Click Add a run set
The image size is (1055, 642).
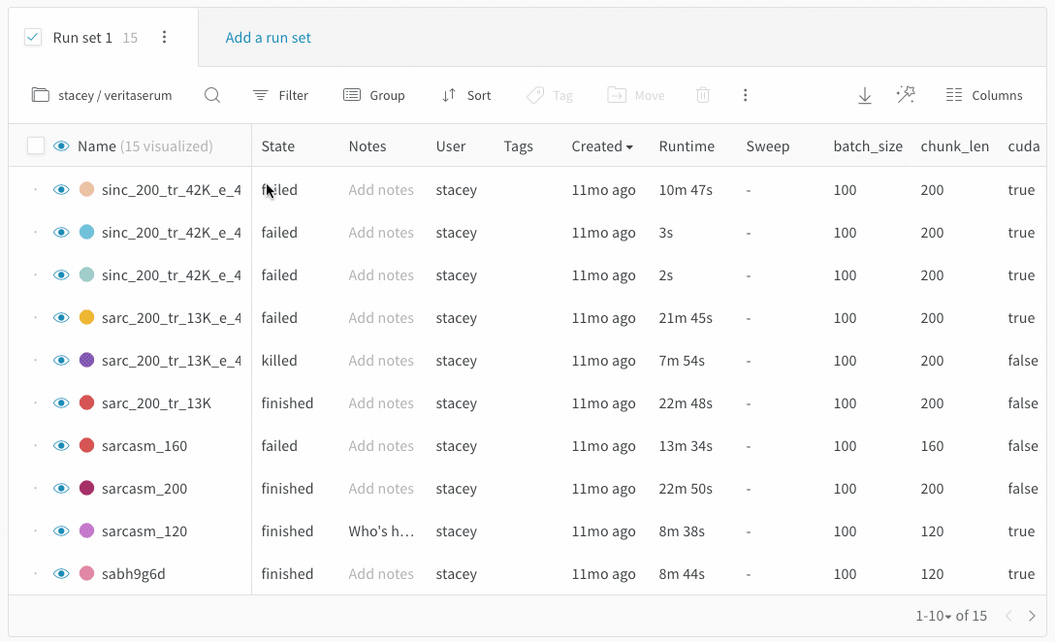click(269, 38)
